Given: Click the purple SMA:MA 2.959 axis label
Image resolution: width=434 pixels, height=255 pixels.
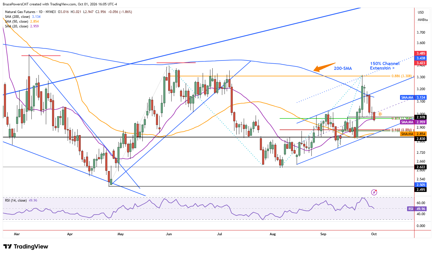Looking at the screenshot, I should tap(413, 122).
